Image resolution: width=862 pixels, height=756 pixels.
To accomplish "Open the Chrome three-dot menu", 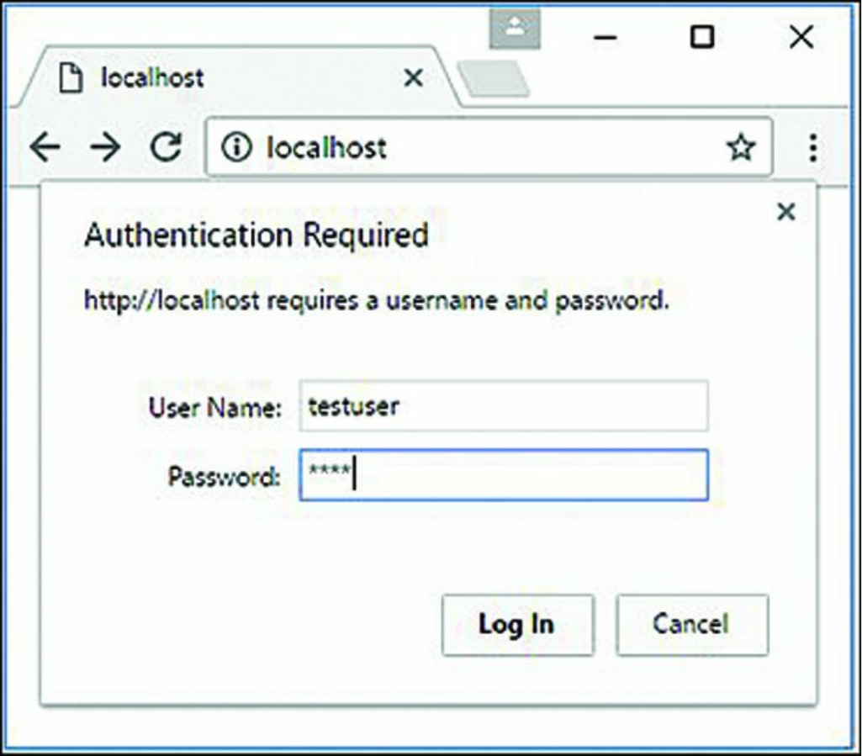I will (812, 148).
